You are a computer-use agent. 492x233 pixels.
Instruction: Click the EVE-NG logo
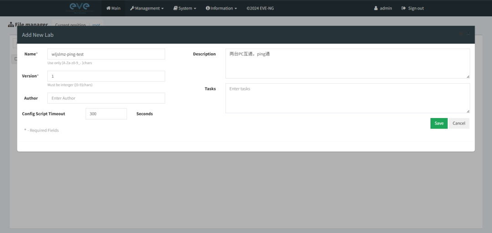(x=80, y=8)
